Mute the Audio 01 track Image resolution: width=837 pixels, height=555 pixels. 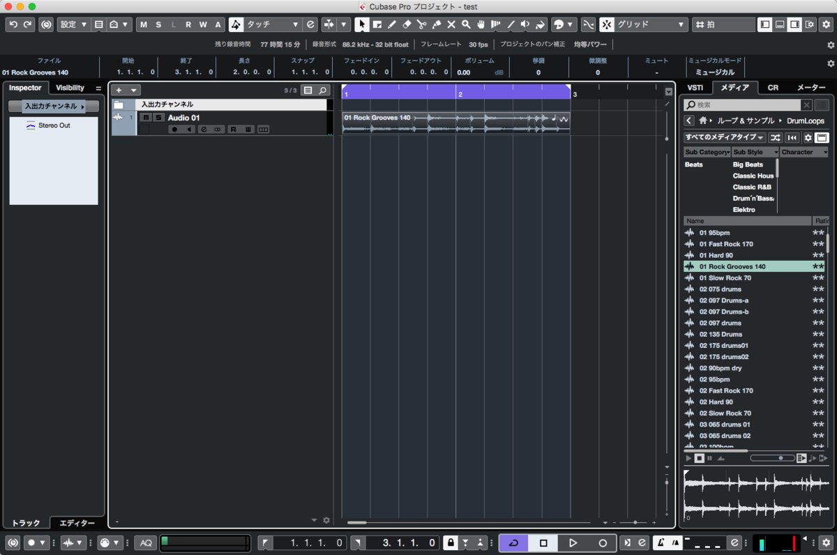[x=146, y=118]
